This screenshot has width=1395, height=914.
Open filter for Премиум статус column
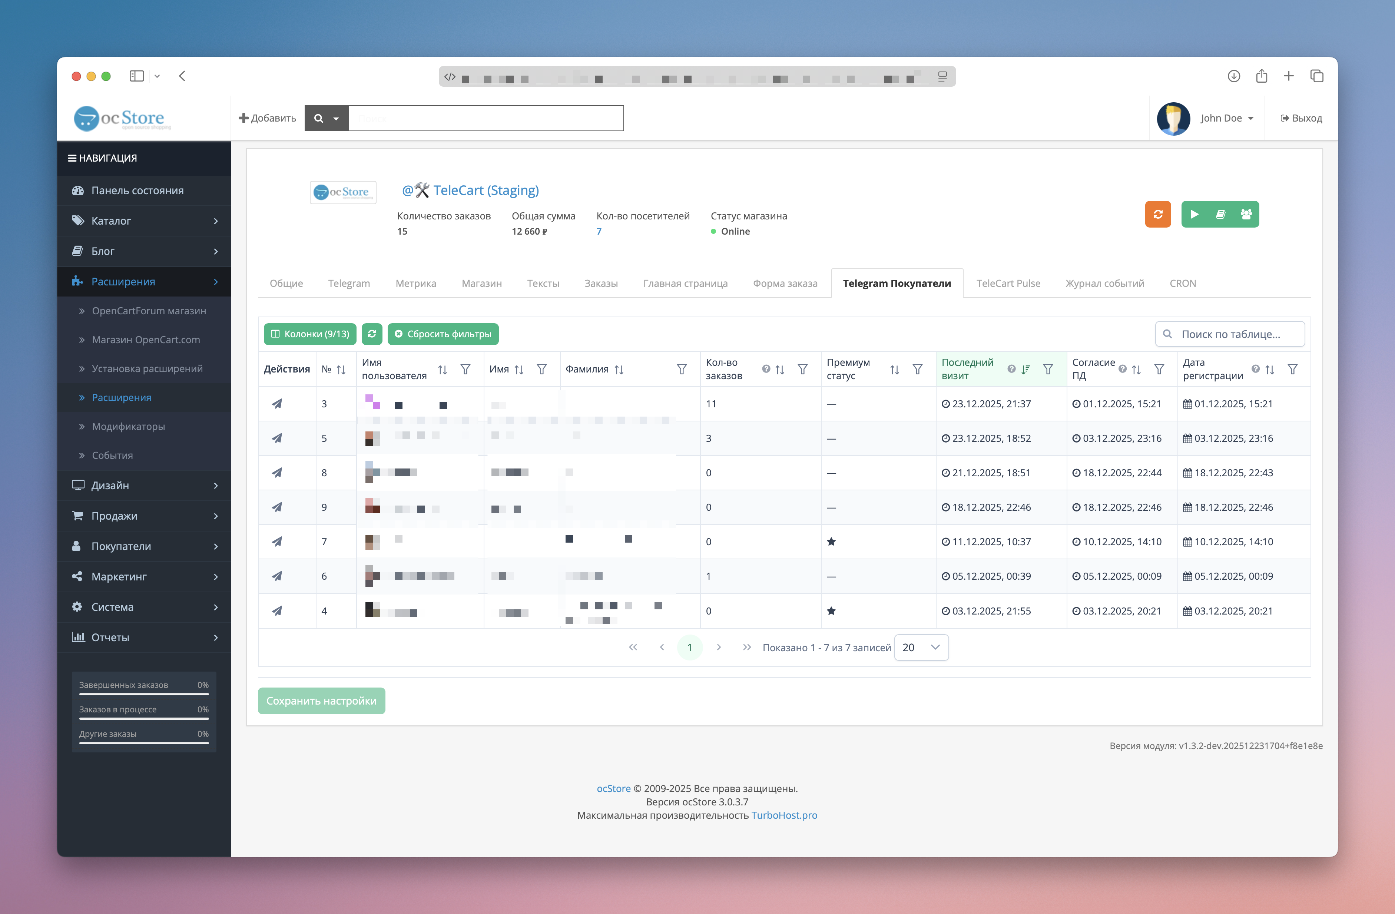917,370
